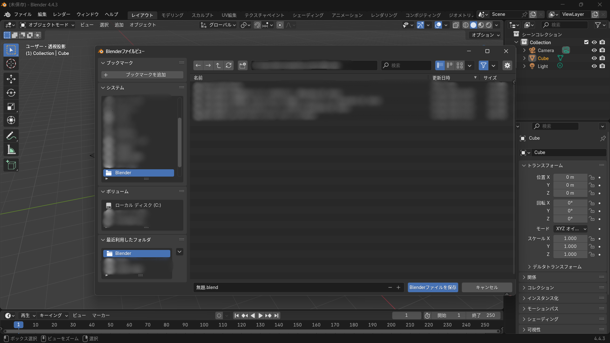Open the display settings dropdown arrow
This screenshot has width=610, height=343.
coord(470,65)
